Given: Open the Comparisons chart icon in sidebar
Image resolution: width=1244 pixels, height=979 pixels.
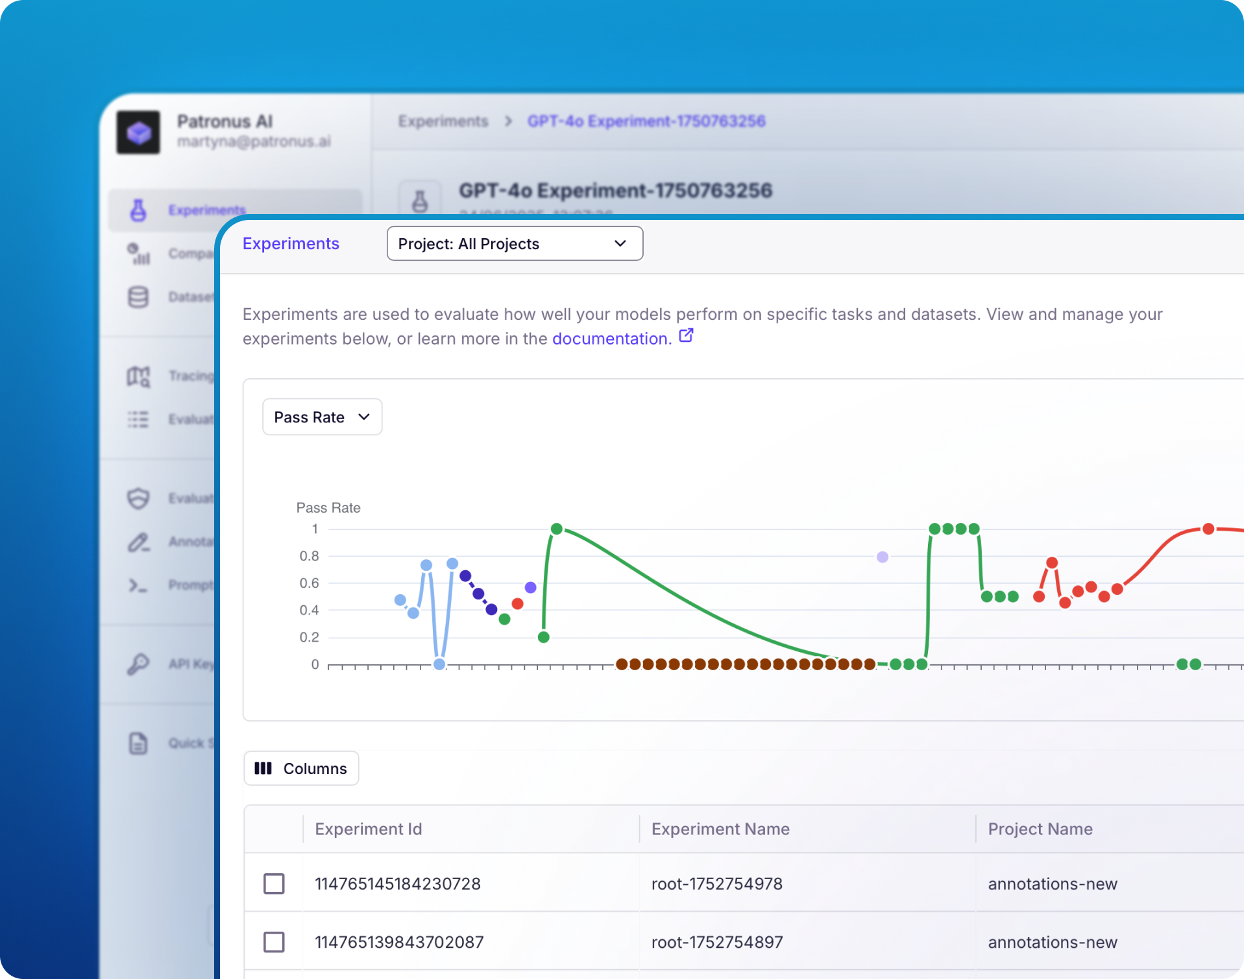Looking at the screenshot, I should [138, 254].
